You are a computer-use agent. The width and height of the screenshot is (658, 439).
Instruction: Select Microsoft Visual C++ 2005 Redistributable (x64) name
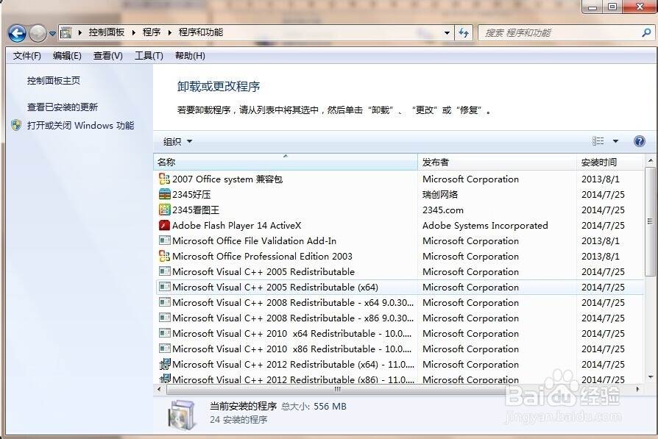(x=275, y=288)
